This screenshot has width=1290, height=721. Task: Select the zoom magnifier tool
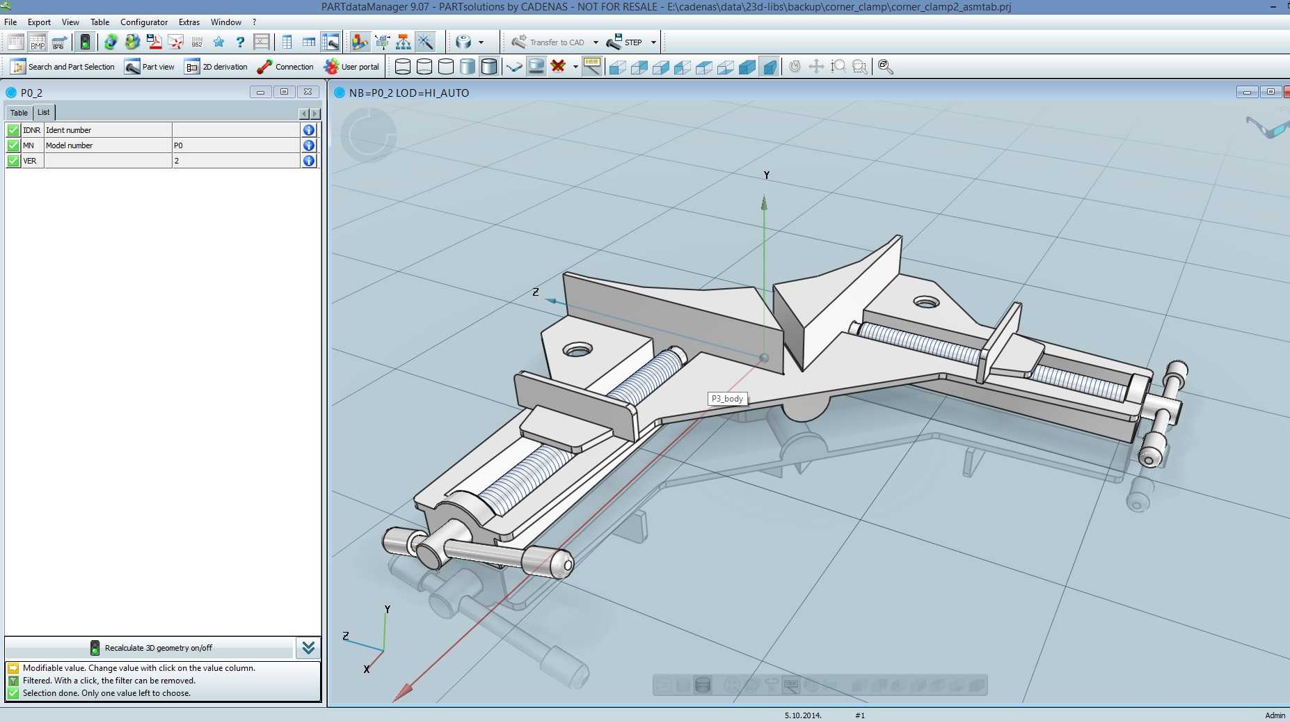pos(838,67)
